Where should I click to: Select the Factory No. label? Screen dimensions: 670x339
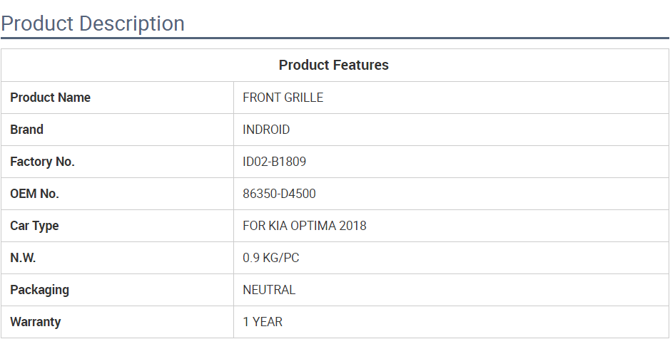coord(42,162)
